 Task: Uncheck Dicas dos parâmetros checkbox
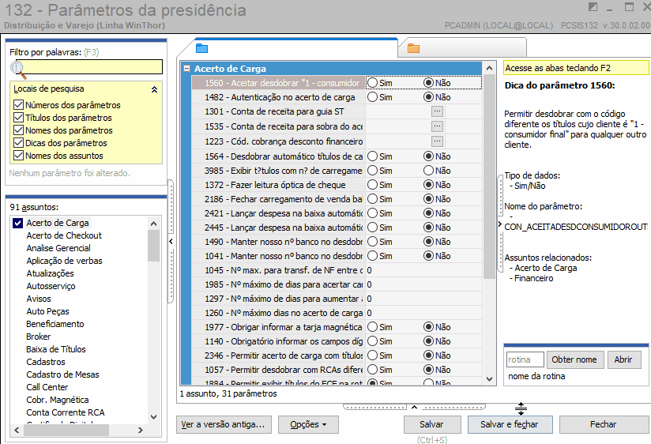point(18,143)
